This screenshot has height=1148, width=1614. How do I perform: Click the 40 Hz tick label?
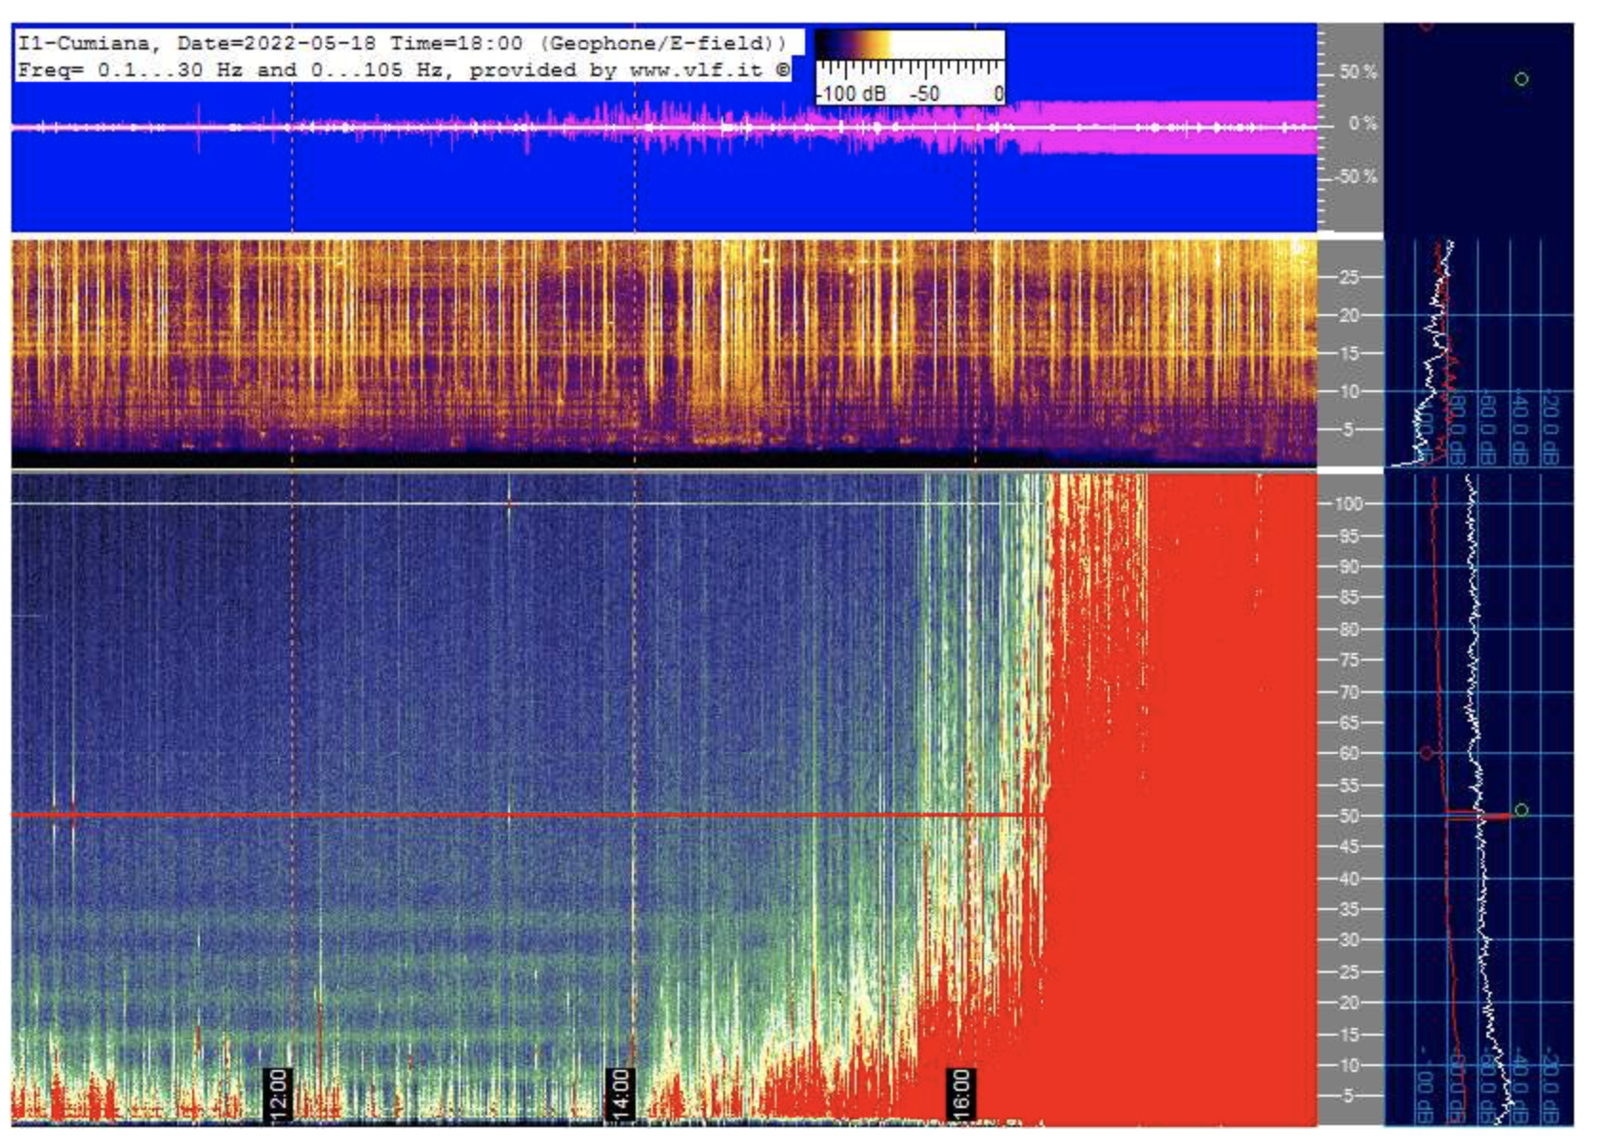[x=1348, y=879]
